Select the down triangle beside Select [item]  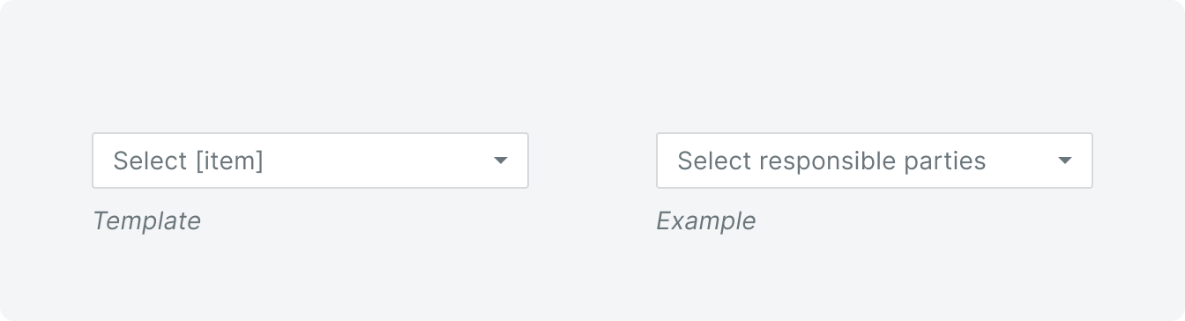tap(501, 160)
